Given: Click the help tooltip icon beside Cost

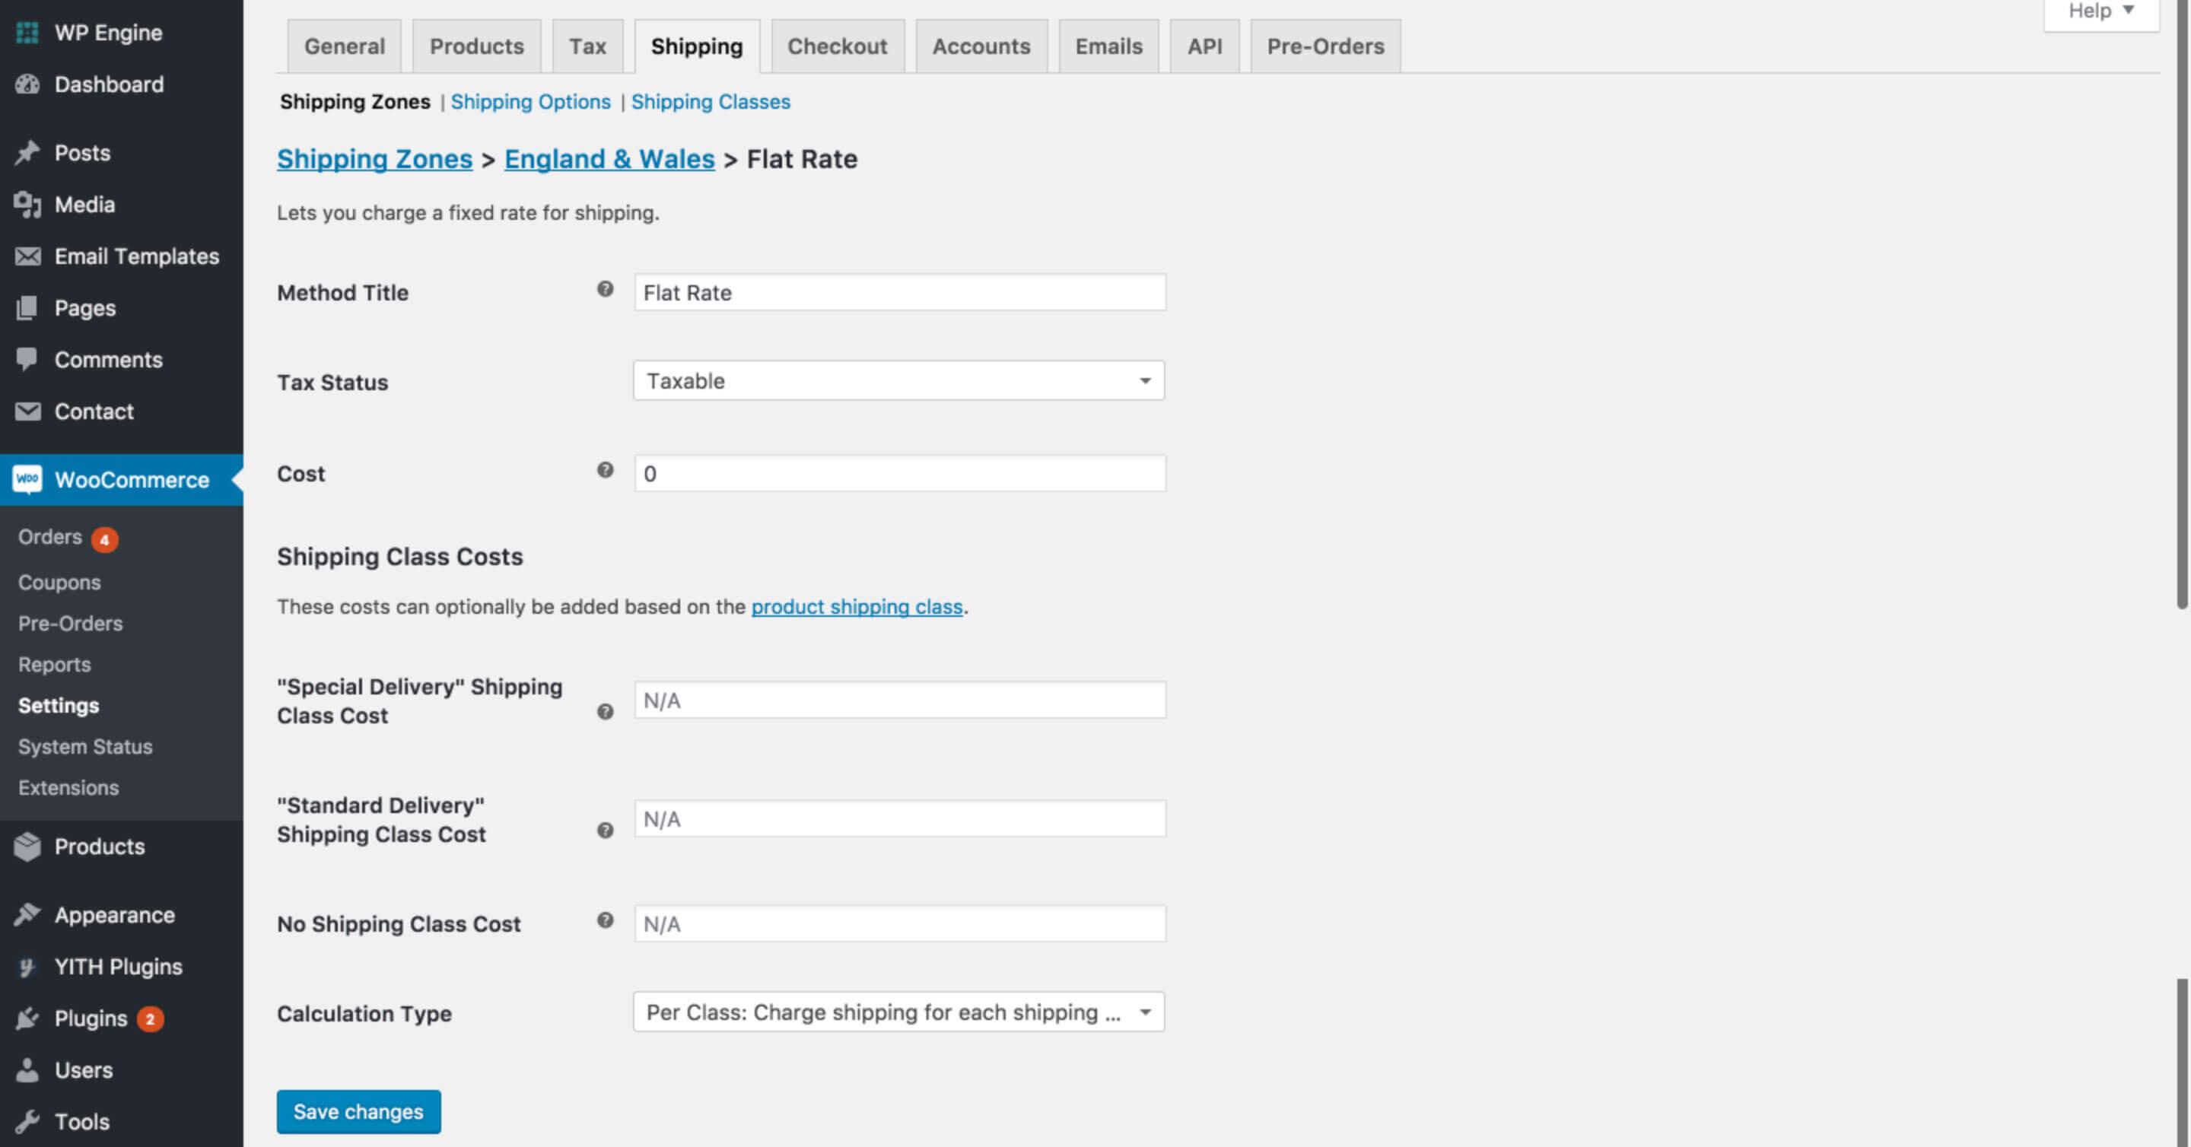Looking at the screenshot, I should tap(605, 470).
